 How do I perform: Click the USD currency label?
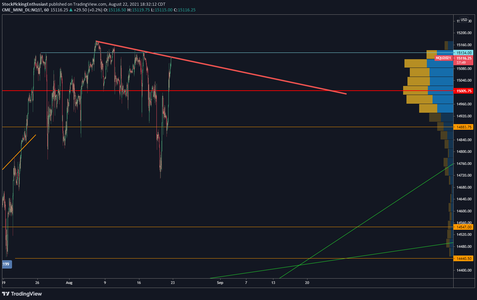pos(464,20)
